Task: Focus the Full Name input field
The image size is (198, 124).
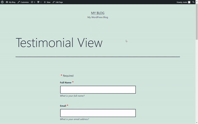Action: pyautogui.click(x=98, y=90)
